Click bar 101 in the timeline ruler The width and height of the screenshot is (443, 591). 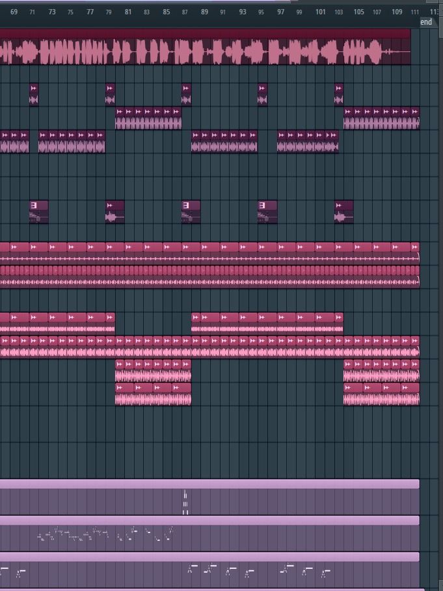click(320, 12)
